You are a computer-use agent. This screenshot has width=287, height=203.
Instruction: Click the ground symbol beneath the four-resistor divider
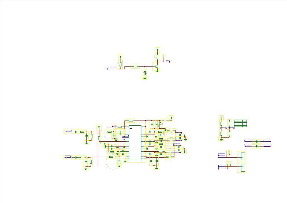tap(221, 140)
